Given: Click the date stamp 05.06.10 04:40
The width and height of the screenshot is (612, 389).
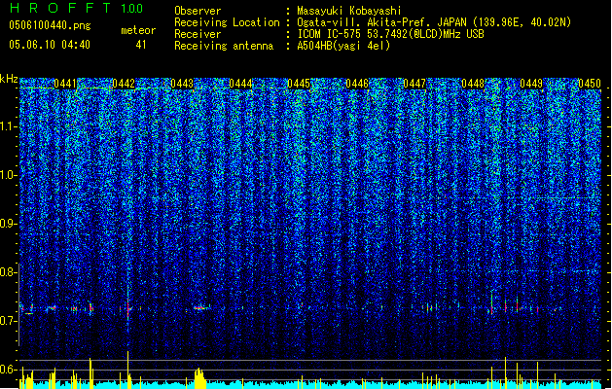Looking at the screenshot, I should click(50, 45).
